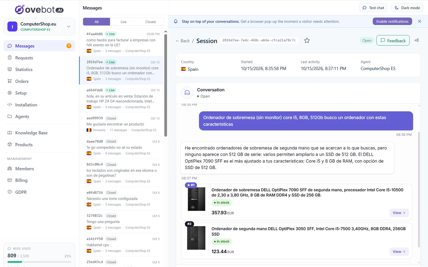Click the conversation bot avatar icon
The width and height of the screenshot is (428, 267).
click(187, 93)
